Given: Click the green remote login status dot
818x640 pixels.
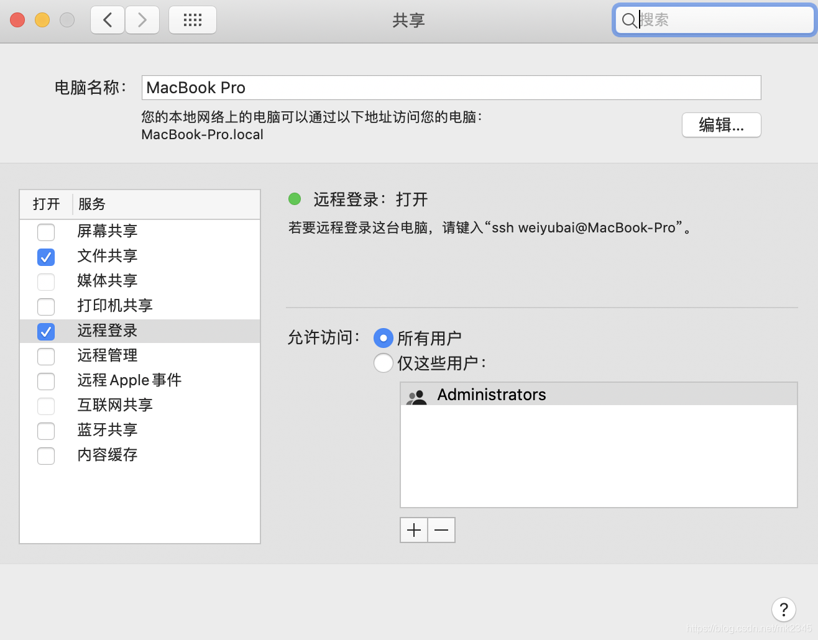Looking at the screenshot, I should point(295,199).
